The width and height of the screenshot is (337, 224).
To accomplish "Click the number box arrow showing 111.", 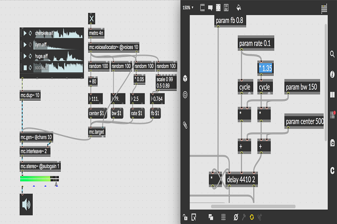I will tap(91, 98).
